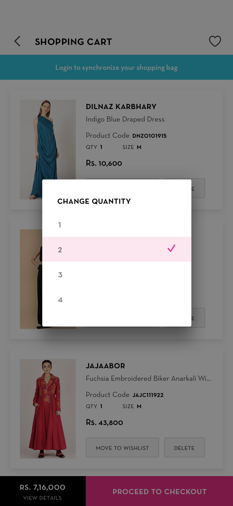The height and width of the screenshot is (506, 233).
Task: Click the pink checkmark on quantity 2
Action: tap(171, 248)
